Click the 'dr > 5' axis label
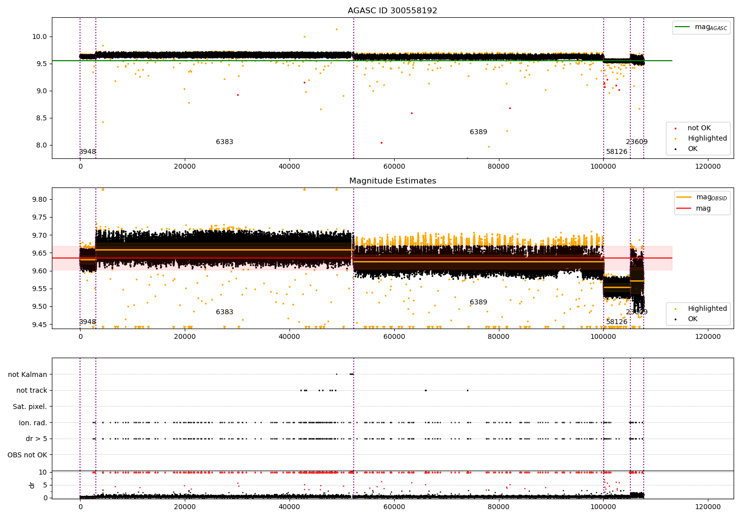The height and width of the screenshot is (518, 741). tap(37, 439)
